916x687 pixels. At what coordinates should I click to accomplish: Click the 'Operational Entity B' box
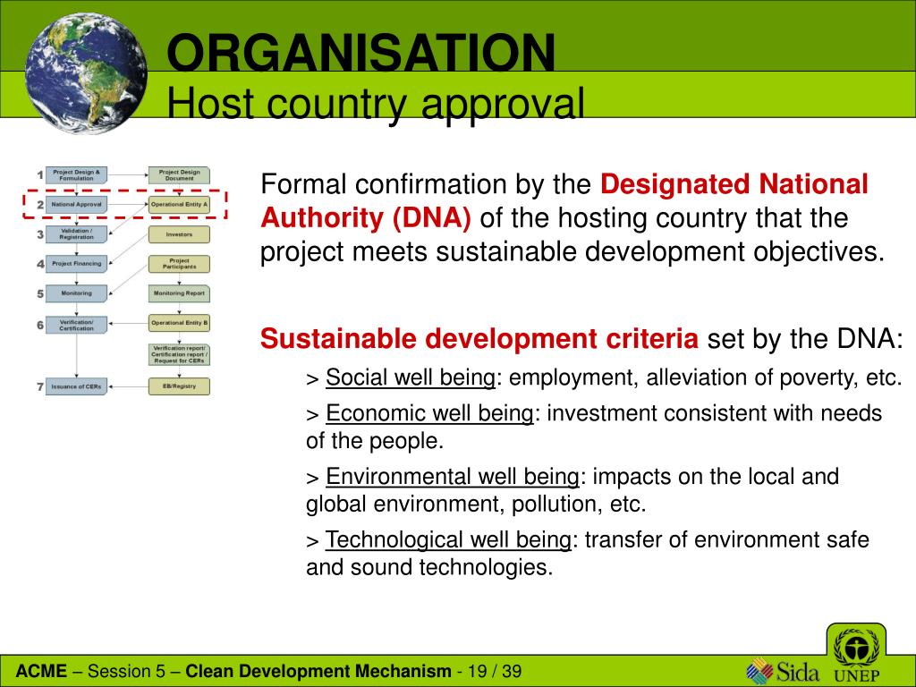coord(179,323)
